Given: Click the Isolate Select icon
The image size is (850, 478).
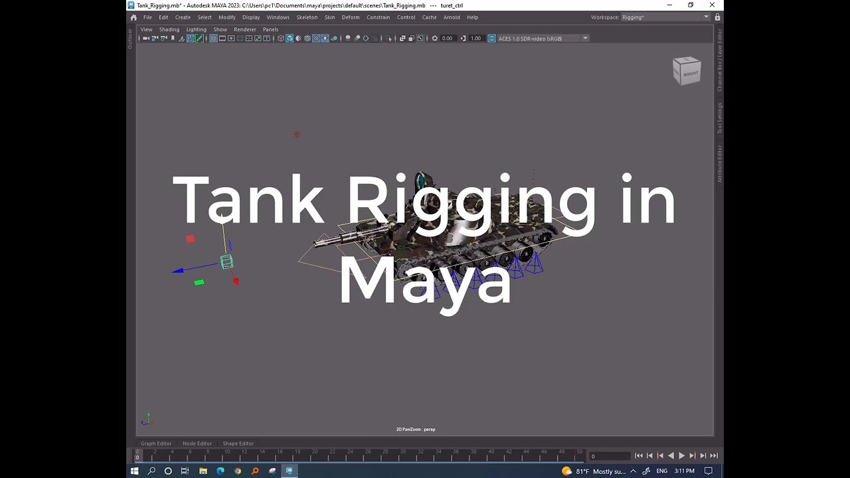Looking at the screenshot, I should click(388, 39).
